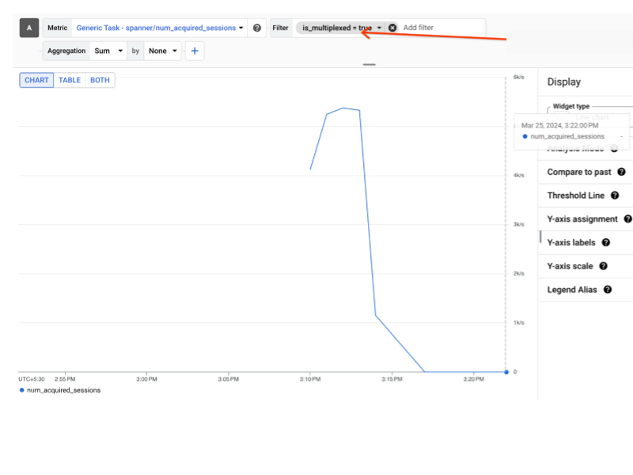Open the metric help tooltip icon
The width and height of the screenshot is (633, 475).
256,27
